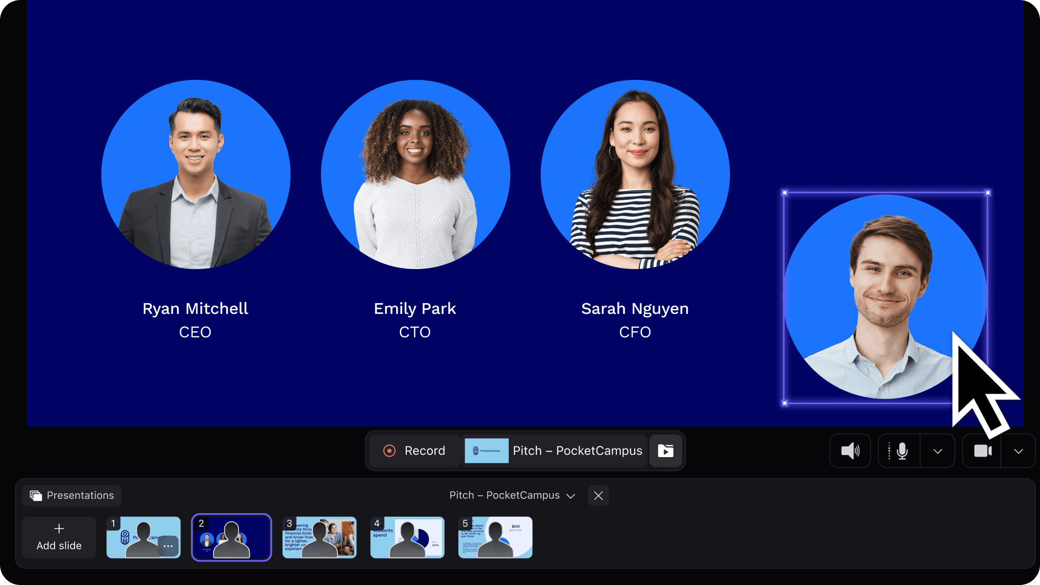This screenshot has width=1040, height=585.
Task: Open the presentation folder play icon
Action: point(665,451)
